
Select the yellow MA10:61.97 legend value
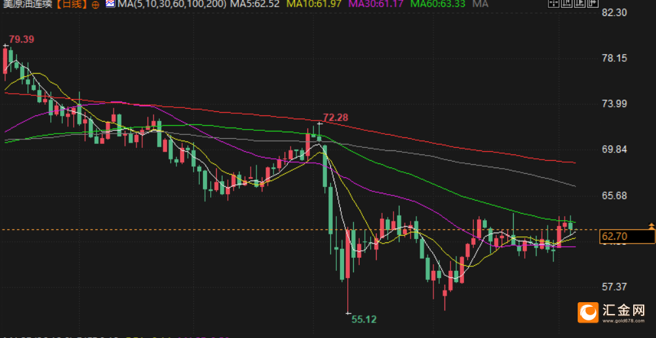[314, 4]
